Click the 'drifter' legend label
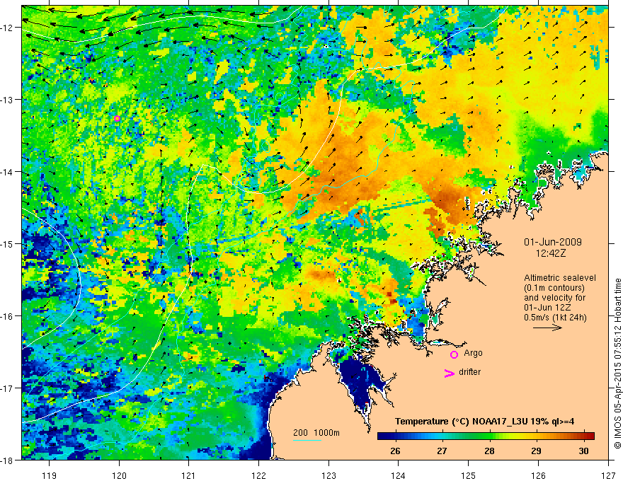Viewport: 623px width, 481px height. click(469, 372)
